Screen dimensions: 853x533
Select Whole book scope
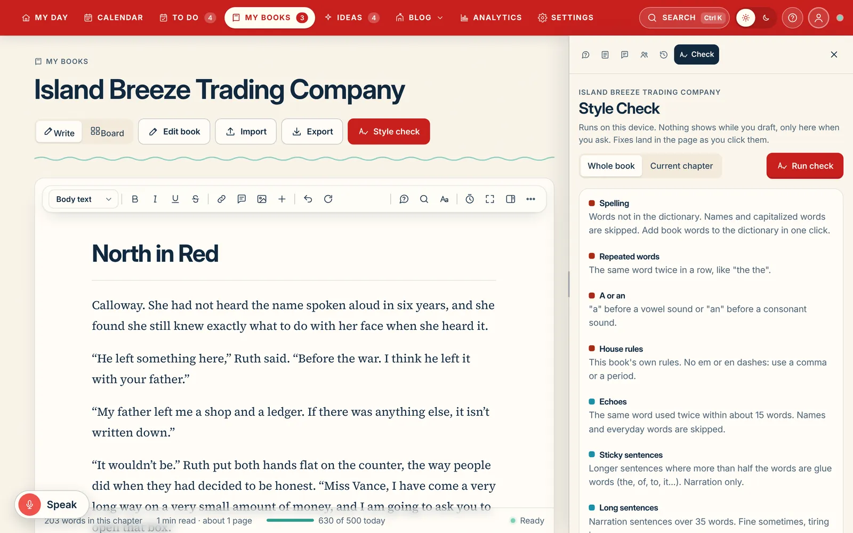(x=611, y=166)
